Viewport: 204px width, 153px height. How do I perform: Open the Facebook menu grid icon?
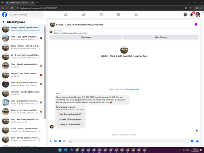click(185, 15)
